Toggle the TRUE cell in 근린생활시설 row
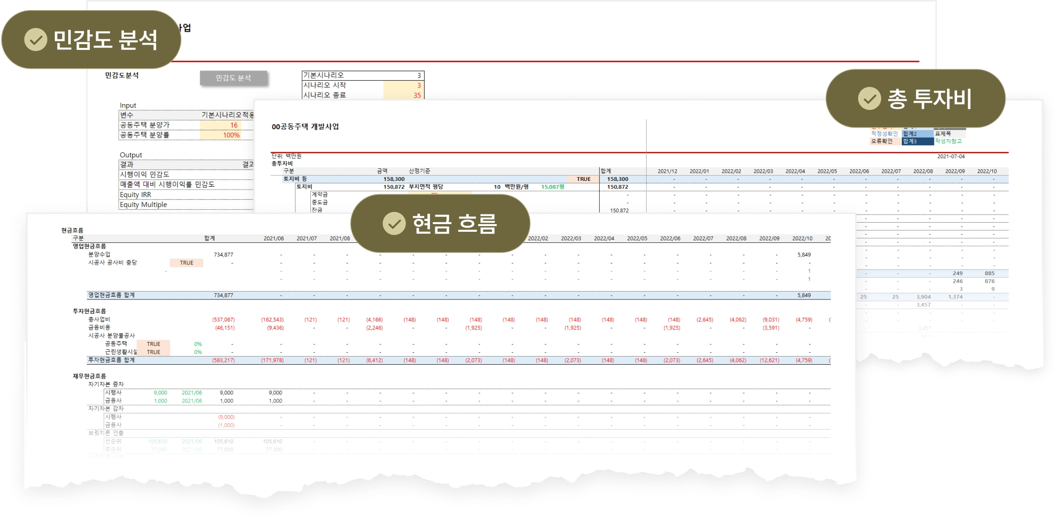Viewport: 1057px width, 524px height. [153, 352]
